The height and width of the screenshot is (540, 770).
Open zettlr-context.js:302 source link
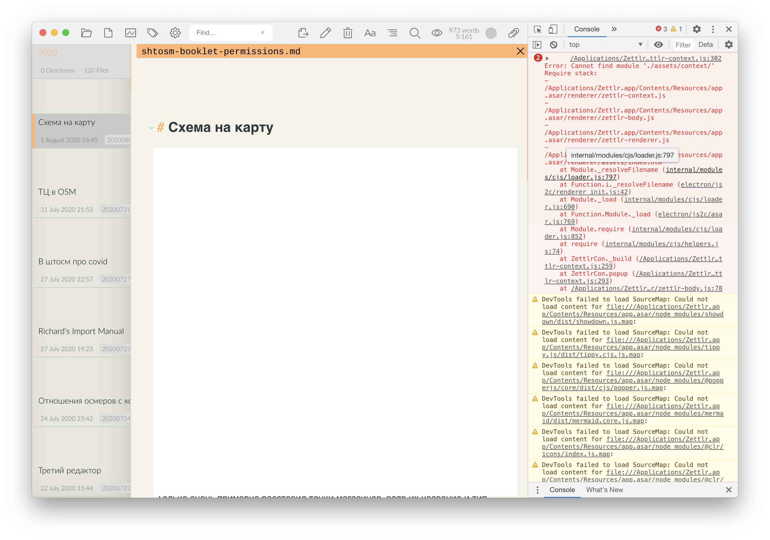point(646,58)
